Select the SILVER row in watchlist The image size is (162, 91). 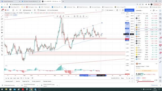147,39
